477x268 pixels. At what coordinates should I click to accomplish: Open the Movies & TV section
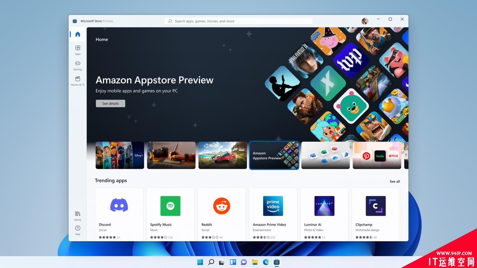click(x=78, y=81)
